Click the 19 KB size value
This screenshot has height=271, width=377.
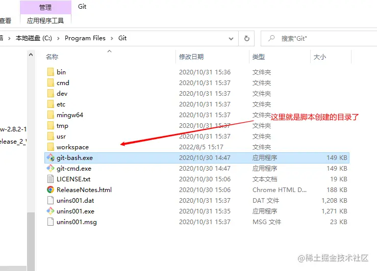coord(339,179)
